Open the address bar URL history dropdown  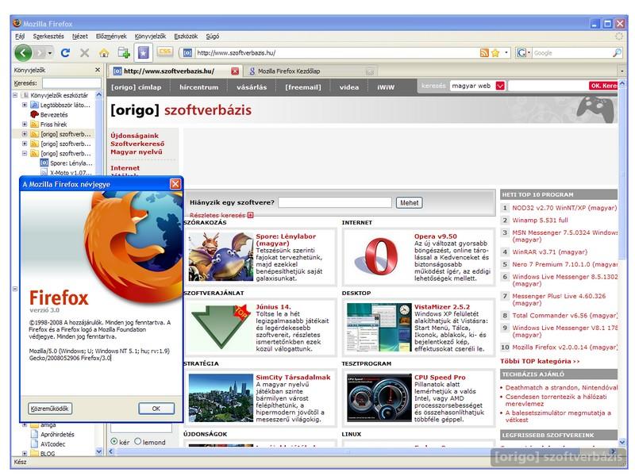[506, 52]
